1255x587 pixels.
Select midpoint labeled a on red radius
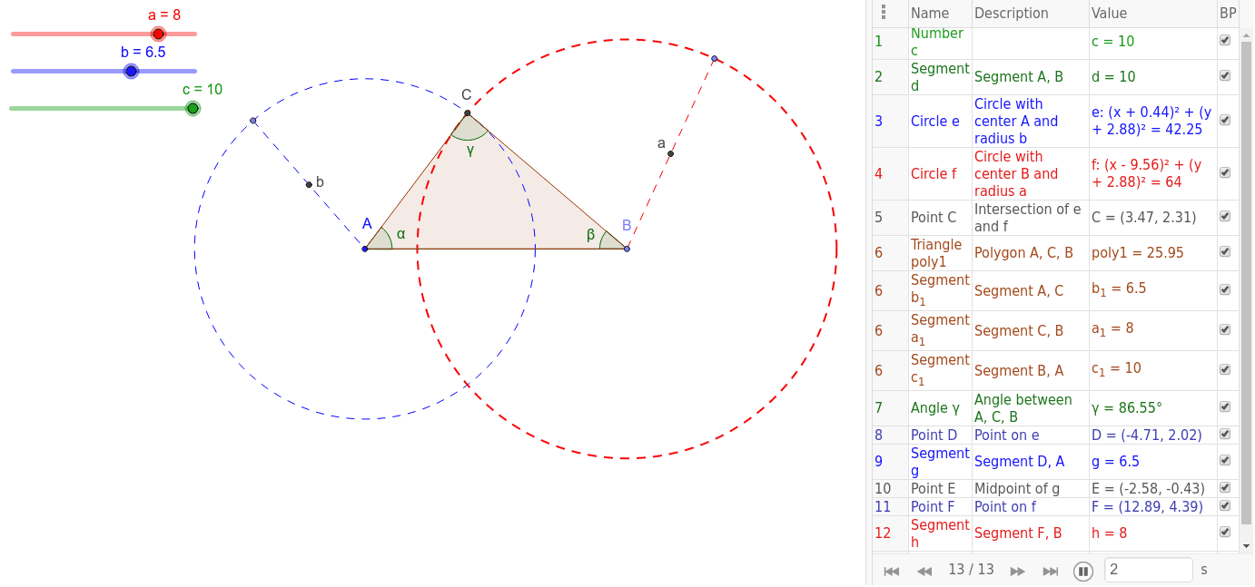point(670,153)
